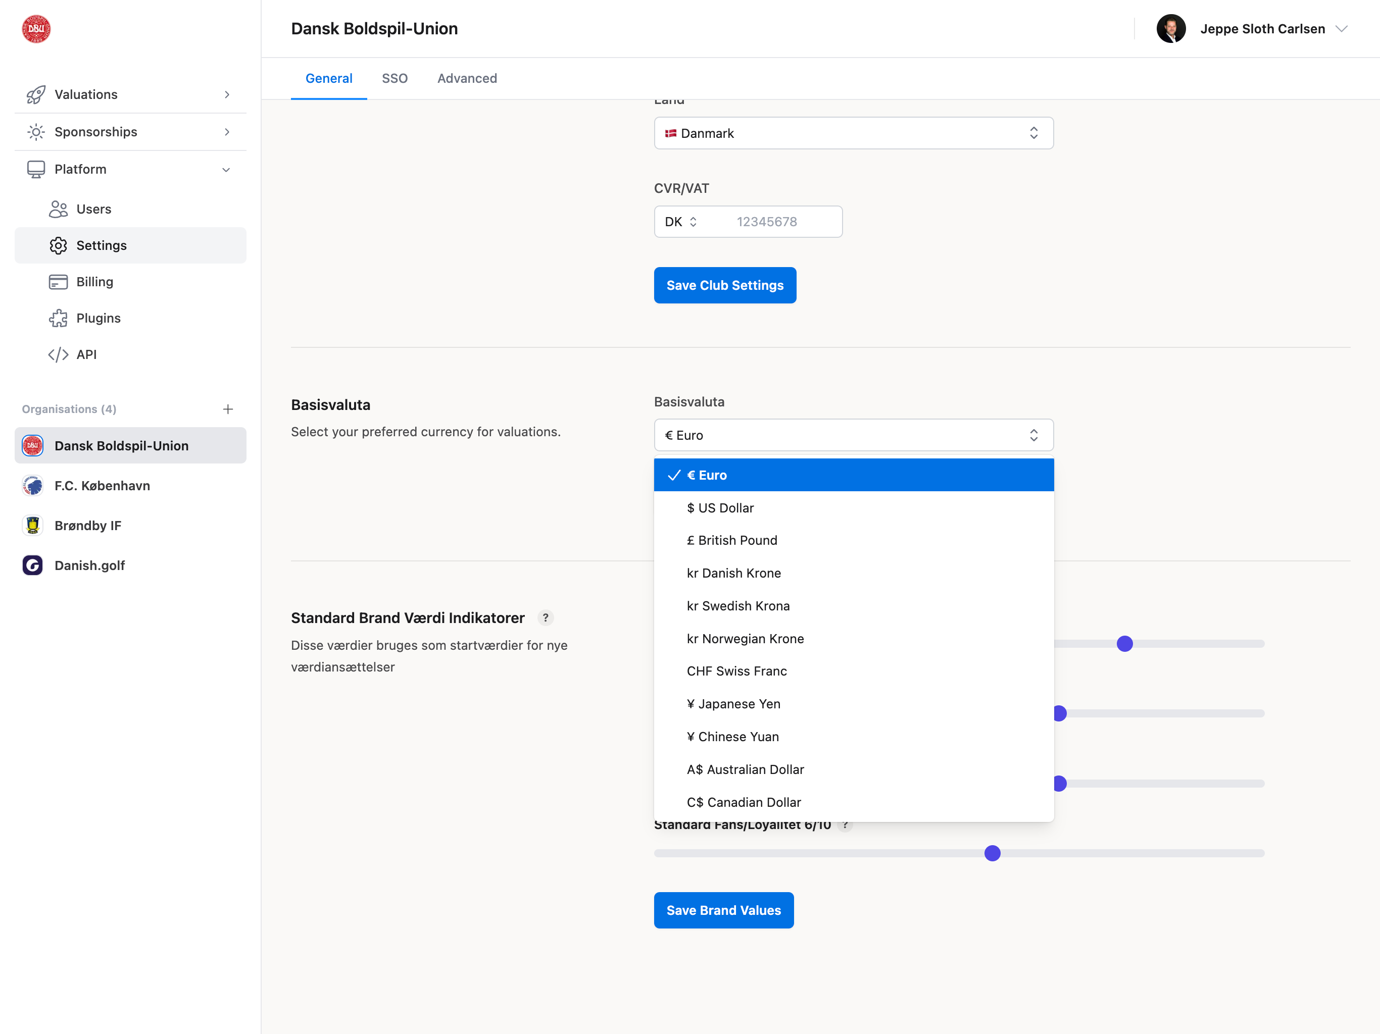Click the Users icon under Platform
Screen dimensions: 1380x1034
click(59, 209)
